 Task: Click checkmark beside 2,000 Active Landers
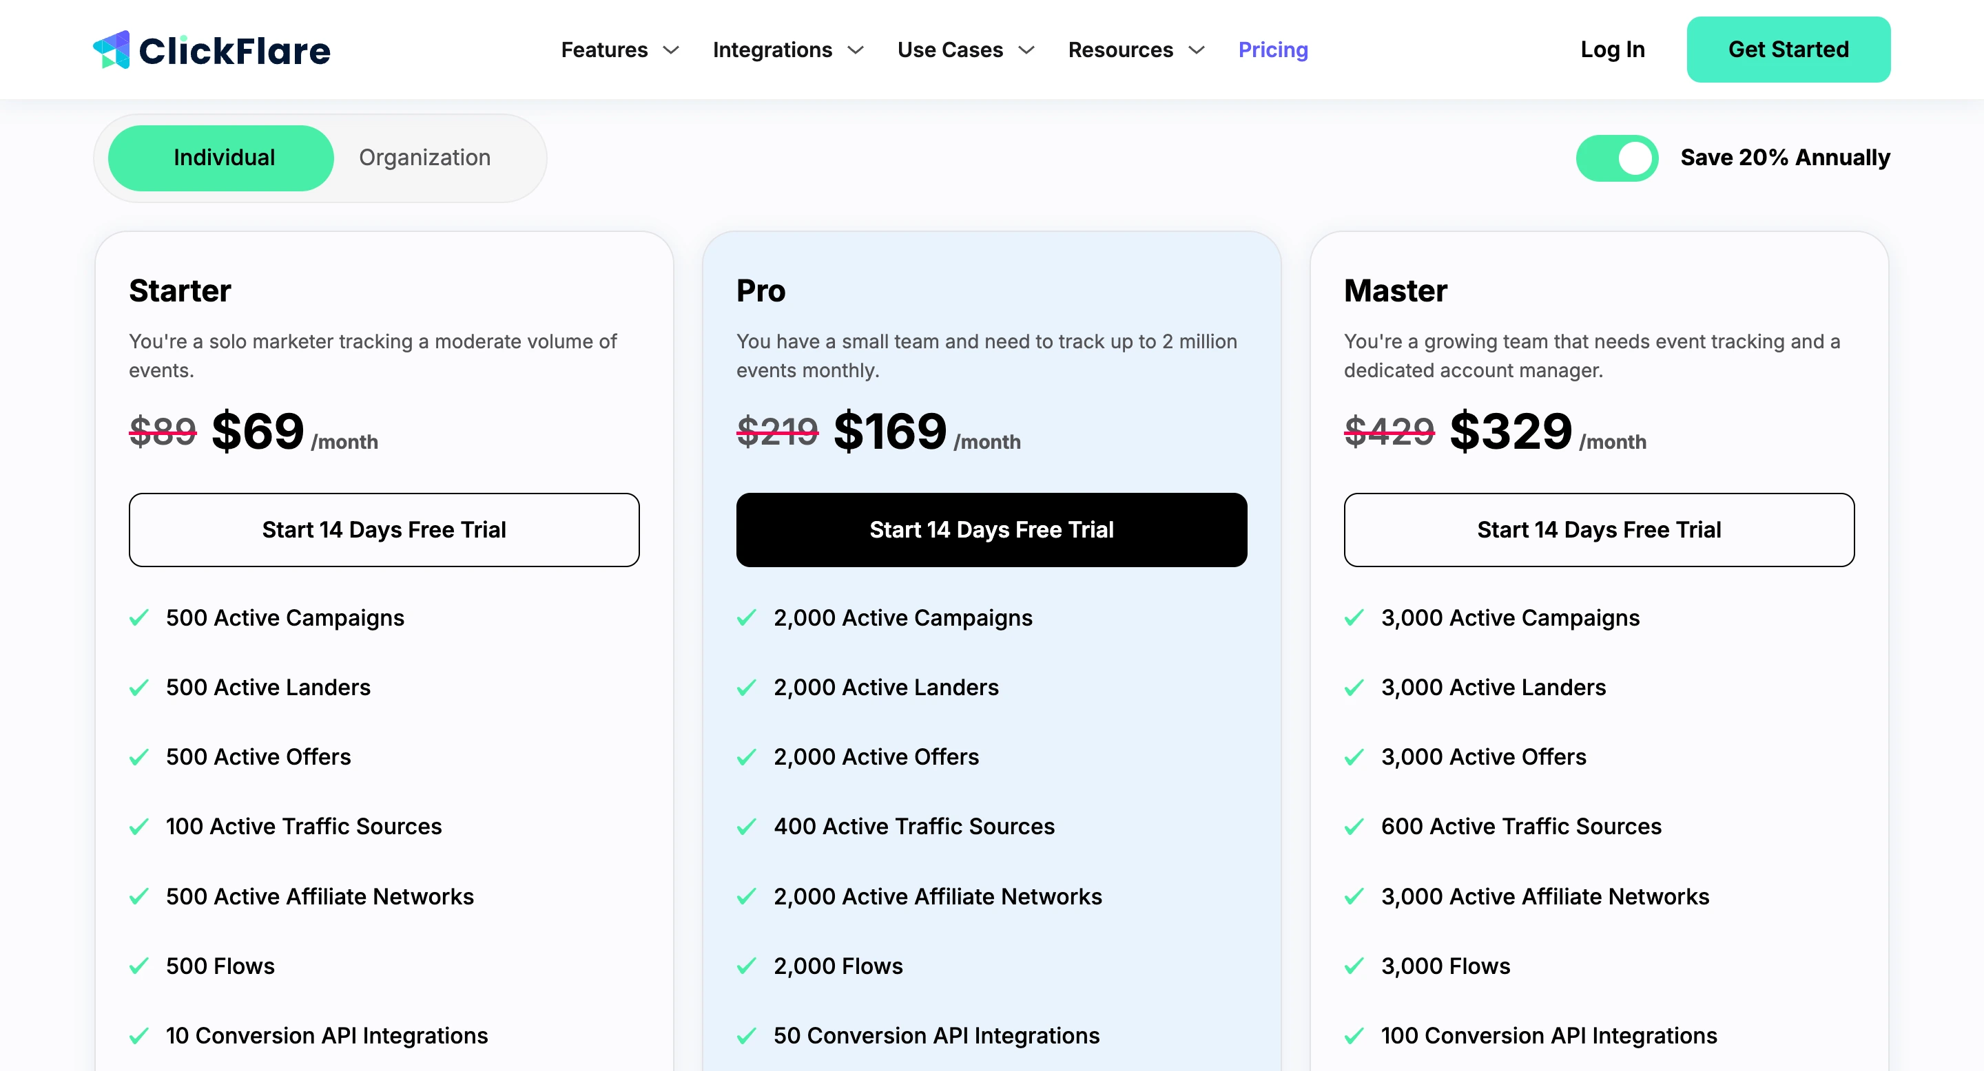pos(746,687)
